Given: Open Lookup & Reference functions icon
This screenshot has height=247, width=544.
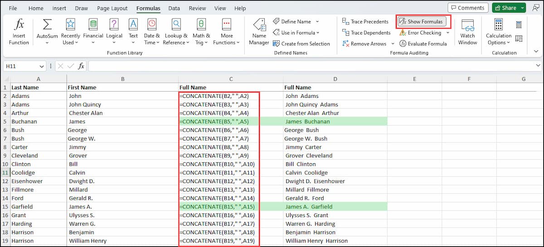Looking at the screenshot, I should coord(176,24).
